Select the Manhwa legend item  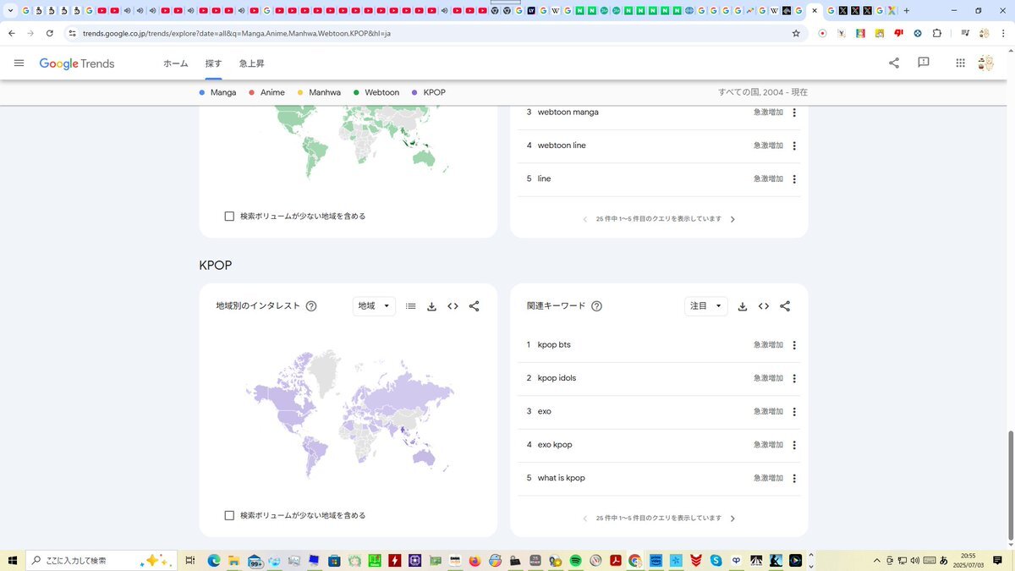[x=319, y=92]
